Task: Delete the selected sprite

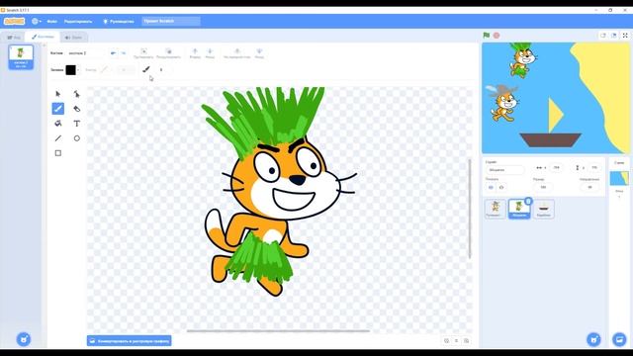Action: (528, 201)
